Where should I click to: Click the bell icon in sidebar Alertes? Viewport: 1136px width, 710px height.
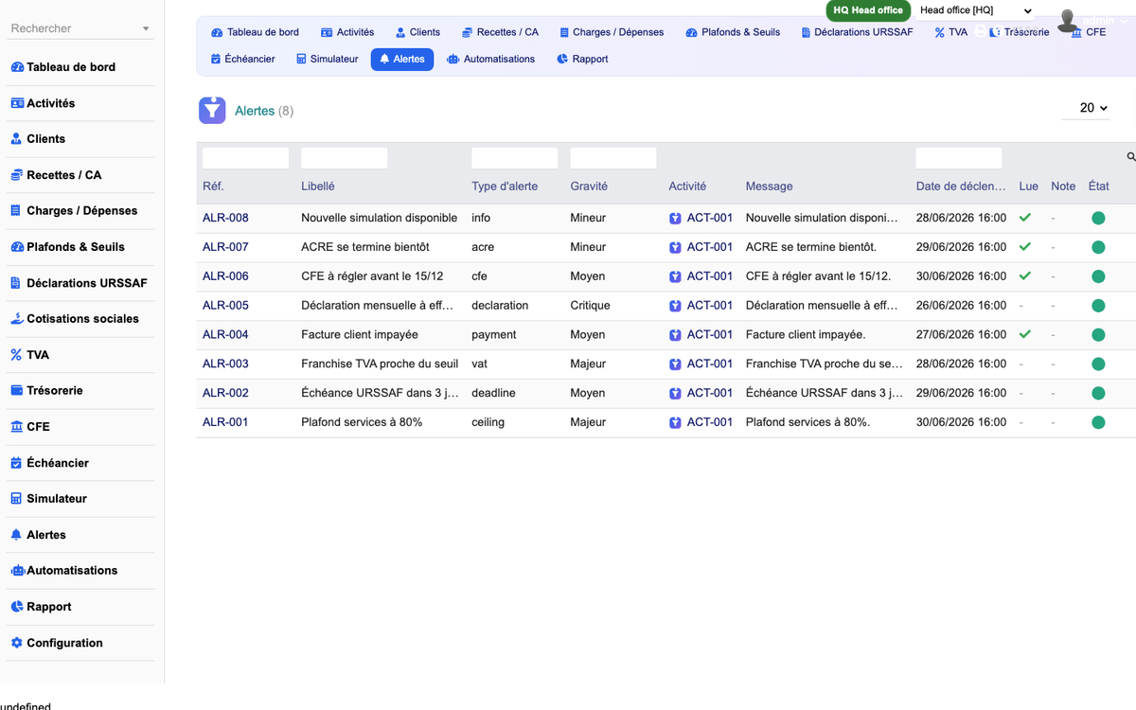16,535
